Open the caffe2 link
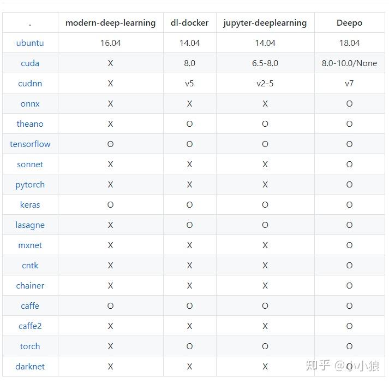This screenshot has width=389, height=382. pyautogui.click(x=30, y=326)
